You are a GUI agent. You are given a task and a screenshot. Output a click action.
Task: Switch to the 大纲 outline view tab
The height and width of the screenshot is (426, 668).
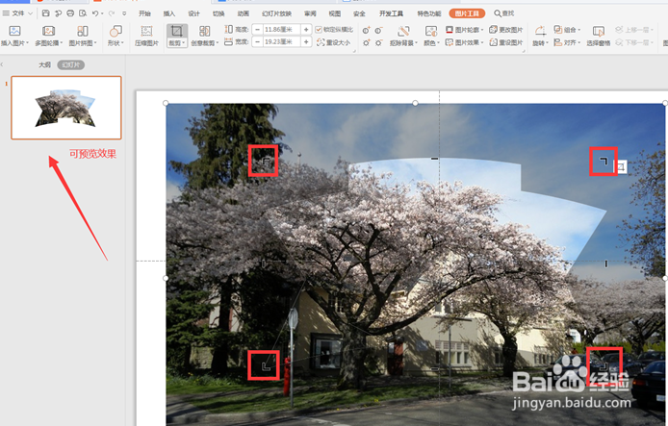pyautogui.click(x=44, y=65)
